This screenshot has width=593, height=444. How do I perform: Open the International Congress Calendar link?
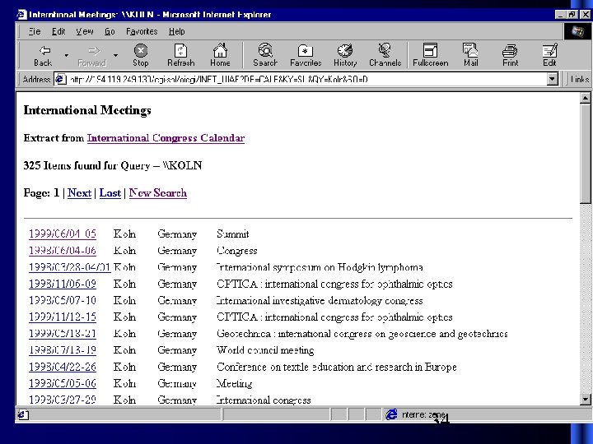(x=166, y=138)
